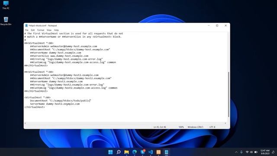Click the '##ServerAlias www.dummy-host.example.com' line
This screenshot has width=277, height=156.
[x=59, y=56]
